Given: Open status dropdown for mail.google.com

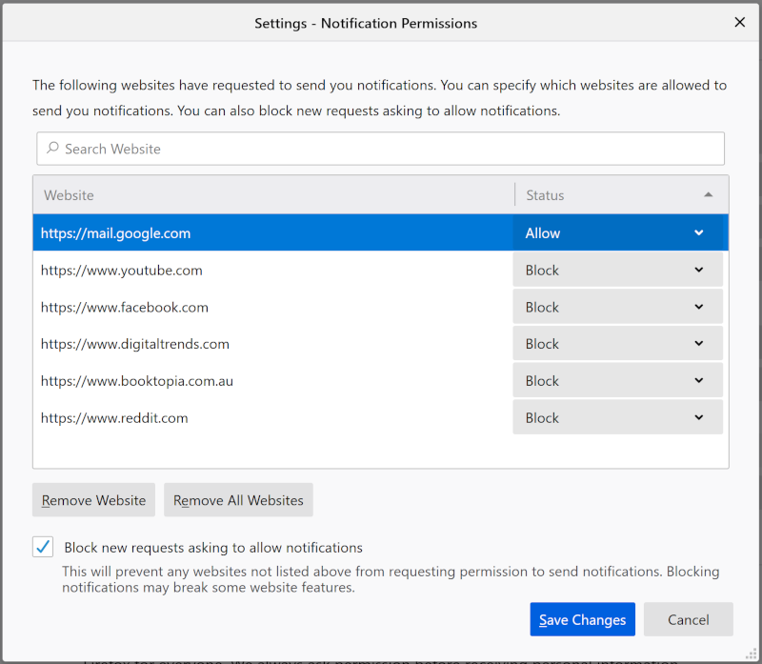Looking at the screenshot, I should [618, 232].
